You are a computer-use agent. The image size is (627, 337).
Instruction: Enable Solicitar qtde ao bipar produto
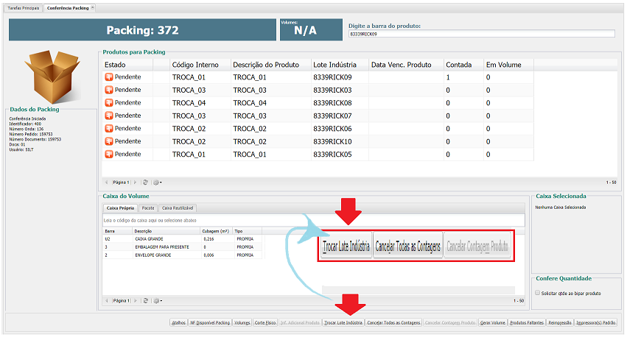538,293
